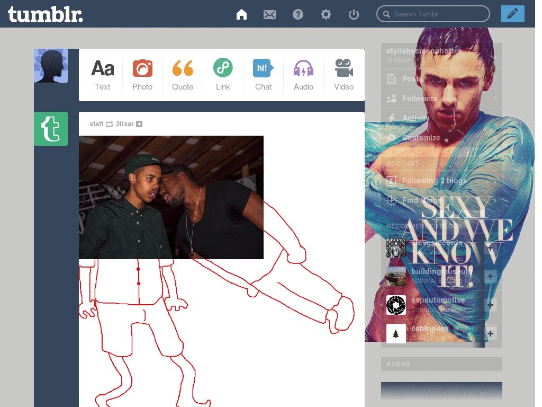542x407 pixels.
Task: Open the Followers menu item in sidebar
Action: [x=420, y=99]
